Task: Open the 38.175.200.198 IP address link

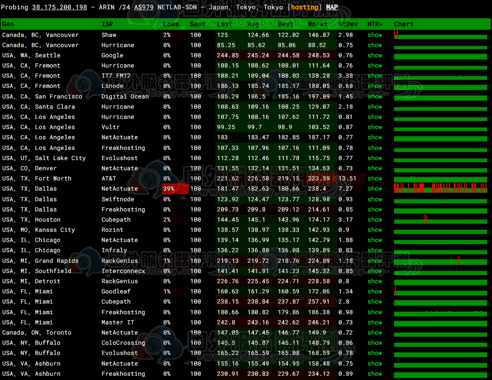Action: click(59, 7)
